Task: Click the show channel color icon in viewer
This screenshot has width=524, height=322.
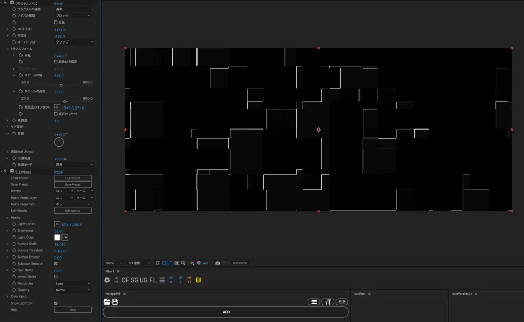Action: point(192,263)
